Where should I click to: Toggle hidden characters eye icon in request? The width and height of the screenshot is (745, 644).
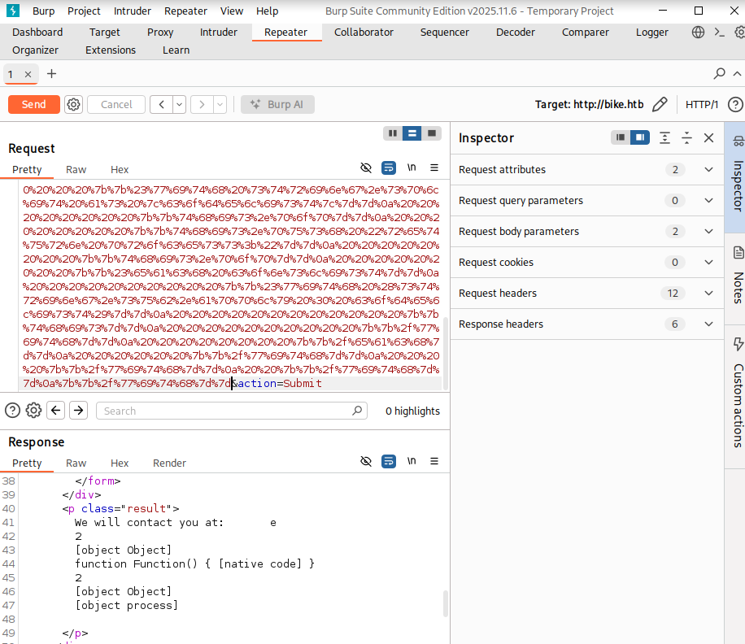(366, 168)
